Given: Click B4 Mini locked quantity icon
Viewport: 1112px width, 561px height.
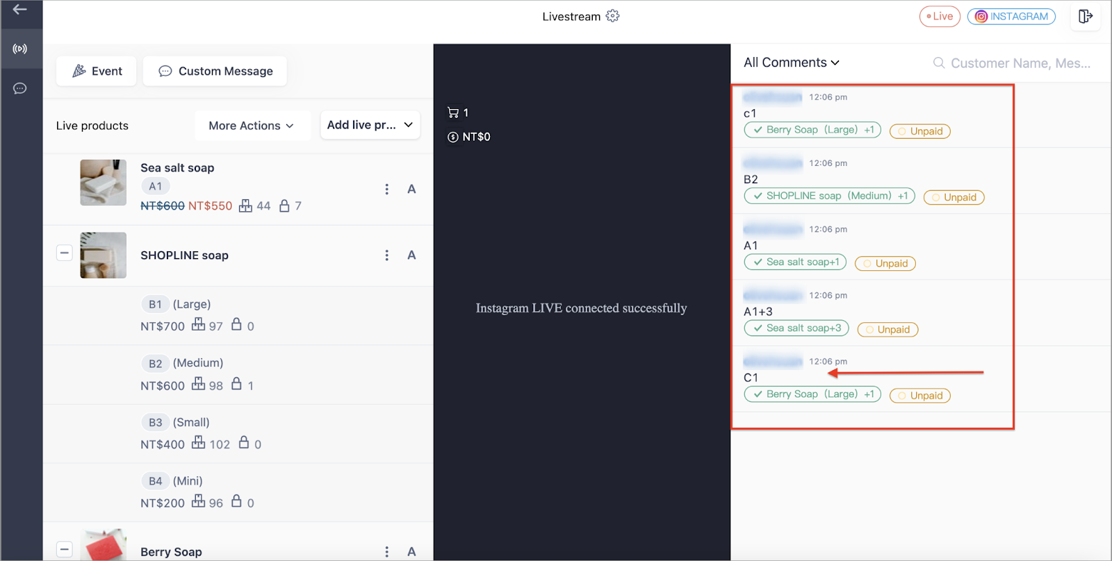Looking at the screenshot, I should click(236, 501).
